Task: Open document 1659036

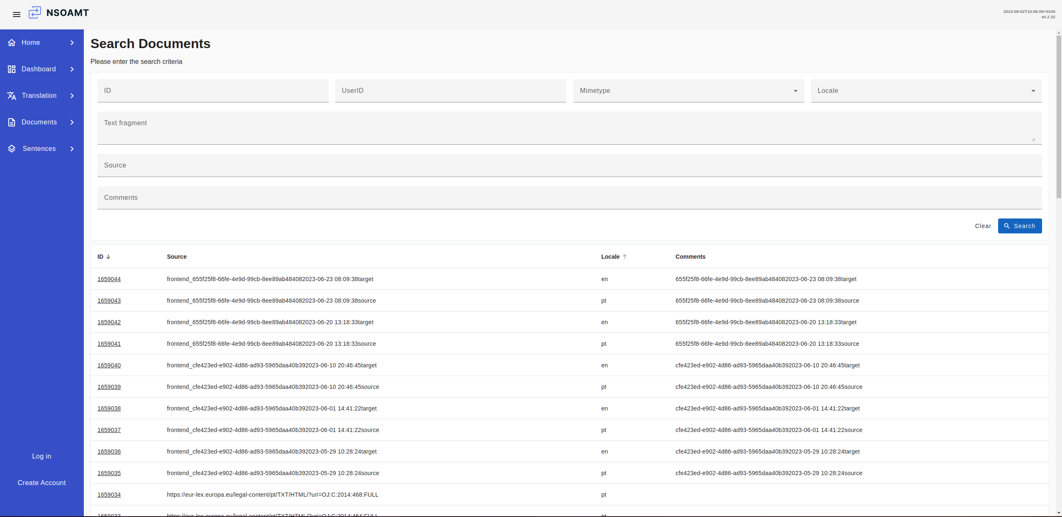Action: tap(109, 451)
